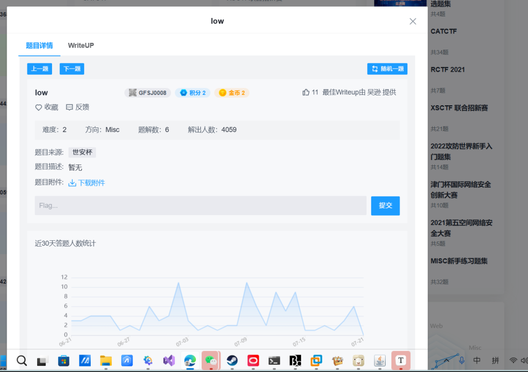528x372 pixels.
Task: Open Steam from the taskbar
Action: click(232, 361)
